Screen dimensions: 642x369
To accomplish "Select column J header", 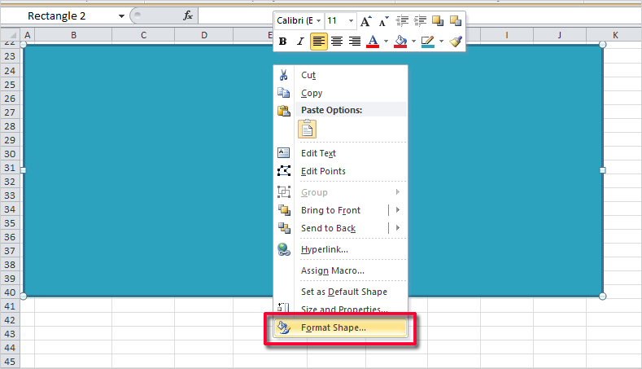I will (559, 35).
